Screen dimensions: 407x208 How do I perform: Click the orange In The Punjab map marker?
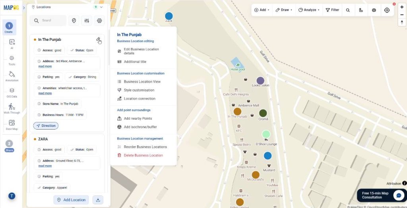237,111
